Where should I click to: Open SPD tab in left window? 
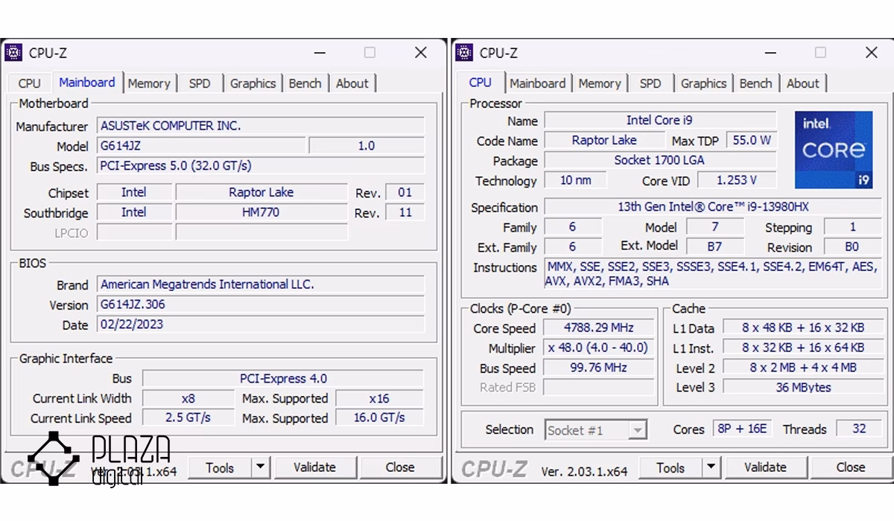tap(200, 83)
